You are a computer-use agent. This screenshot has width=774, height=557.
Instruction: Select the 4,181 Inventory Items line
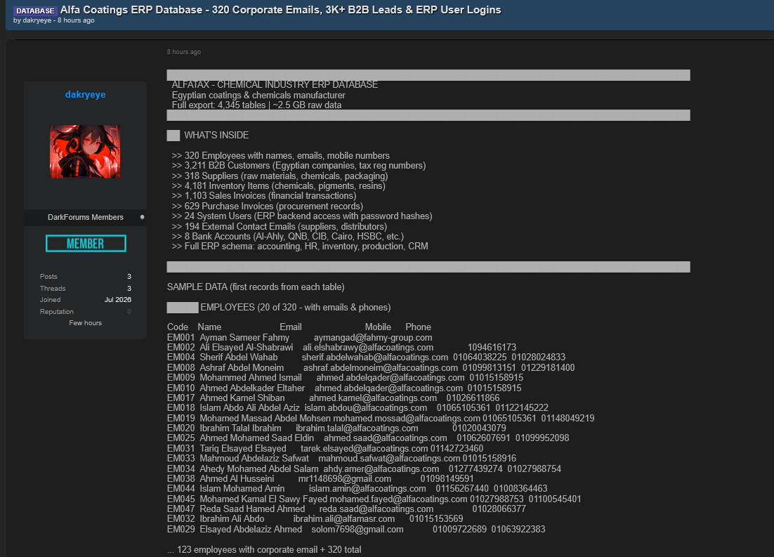[x=278, y=185]
